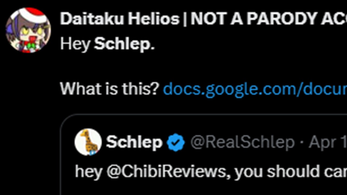Open the docs.google.com document link
This screenshot has height=195, width=347.
coord(254,89)
